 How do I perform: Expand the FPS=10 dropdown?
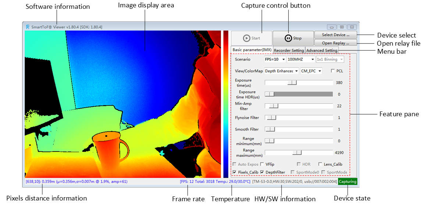coord(275,59)
